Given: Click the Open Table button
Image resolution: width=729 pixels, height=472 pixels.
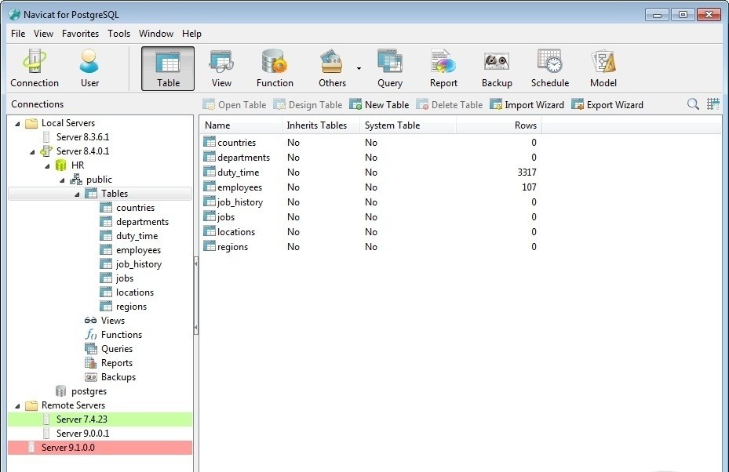Looking at the screenshot, I should pos(235,104).
